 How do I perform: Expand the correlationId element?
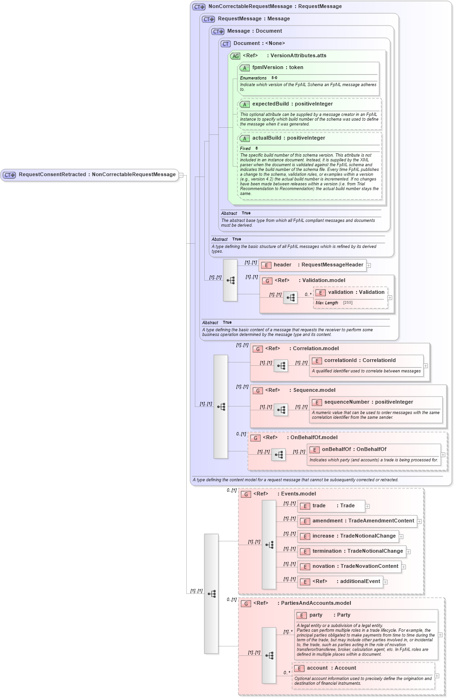tap(426, 366)
